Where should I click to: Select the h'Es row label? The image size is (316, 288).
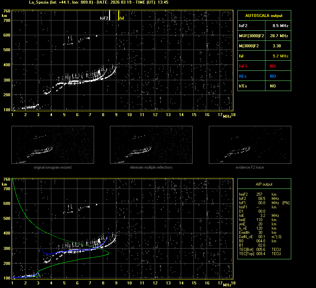tap(244, 86)
